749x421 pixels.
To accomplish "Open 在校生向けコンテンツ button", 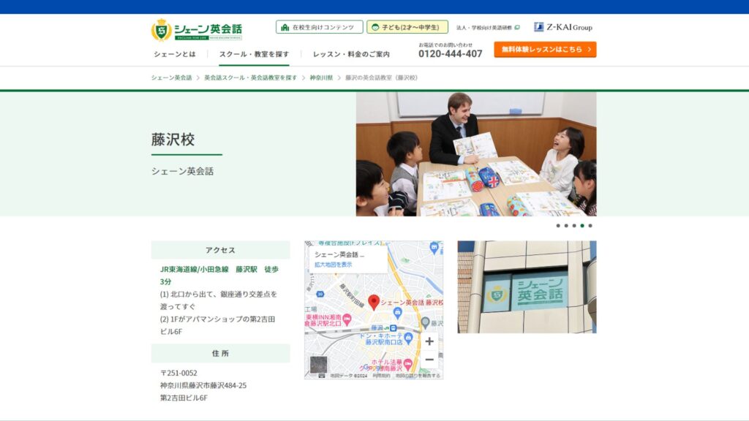I will [x=319, y=27].
